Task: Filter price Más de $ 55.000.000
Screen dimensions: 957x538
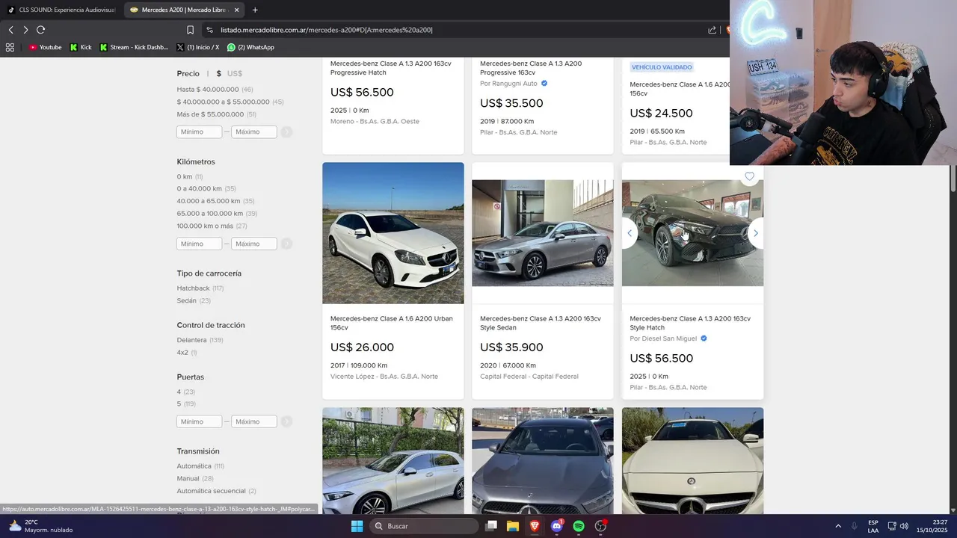Action: [x=210, y=114]
